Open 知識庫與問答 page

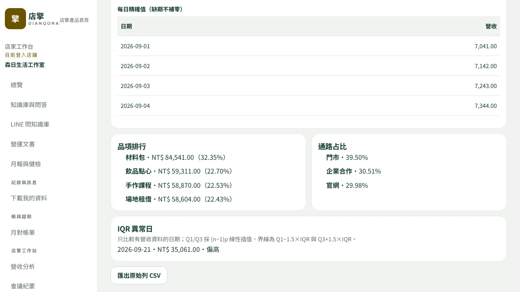click(x=29, y=105)
